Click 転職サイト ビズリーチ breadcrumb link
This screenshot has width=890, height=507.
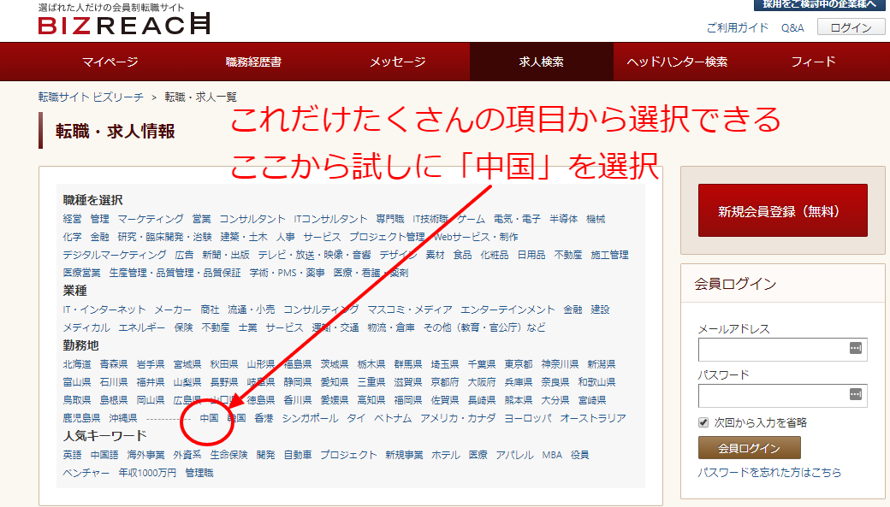(91, 97)
